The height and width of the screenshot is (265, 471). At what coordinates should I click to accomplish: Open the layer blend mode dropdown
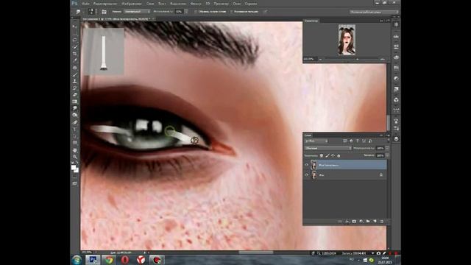tap(328, 148)
